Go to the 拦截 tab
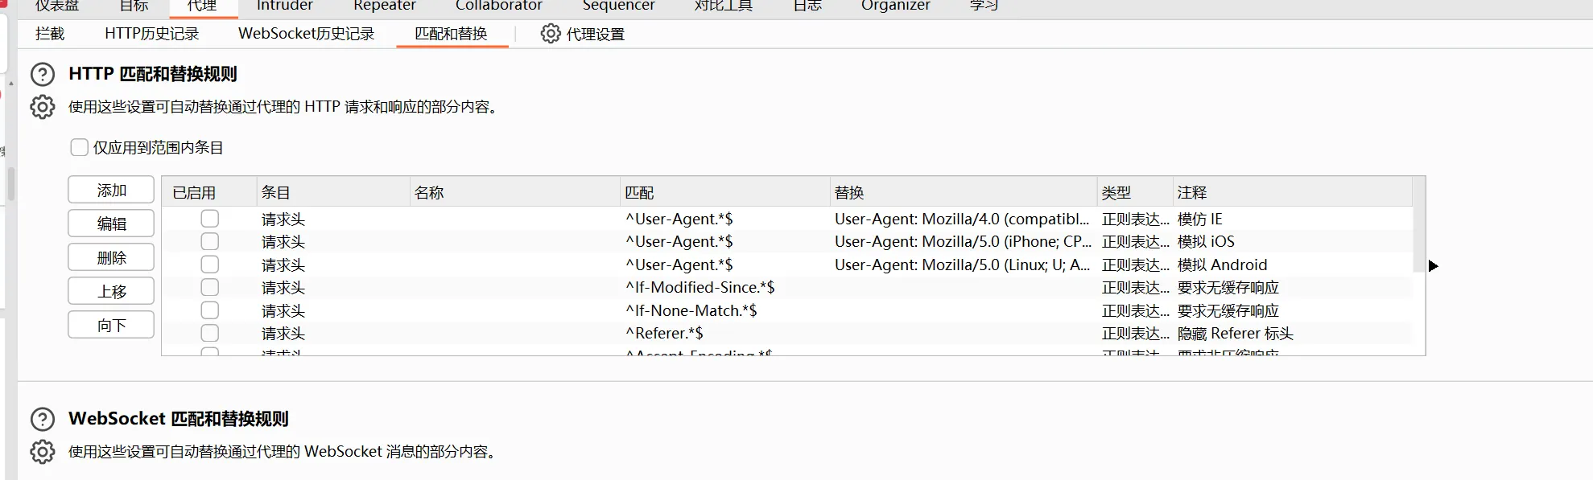 point(50,34)
